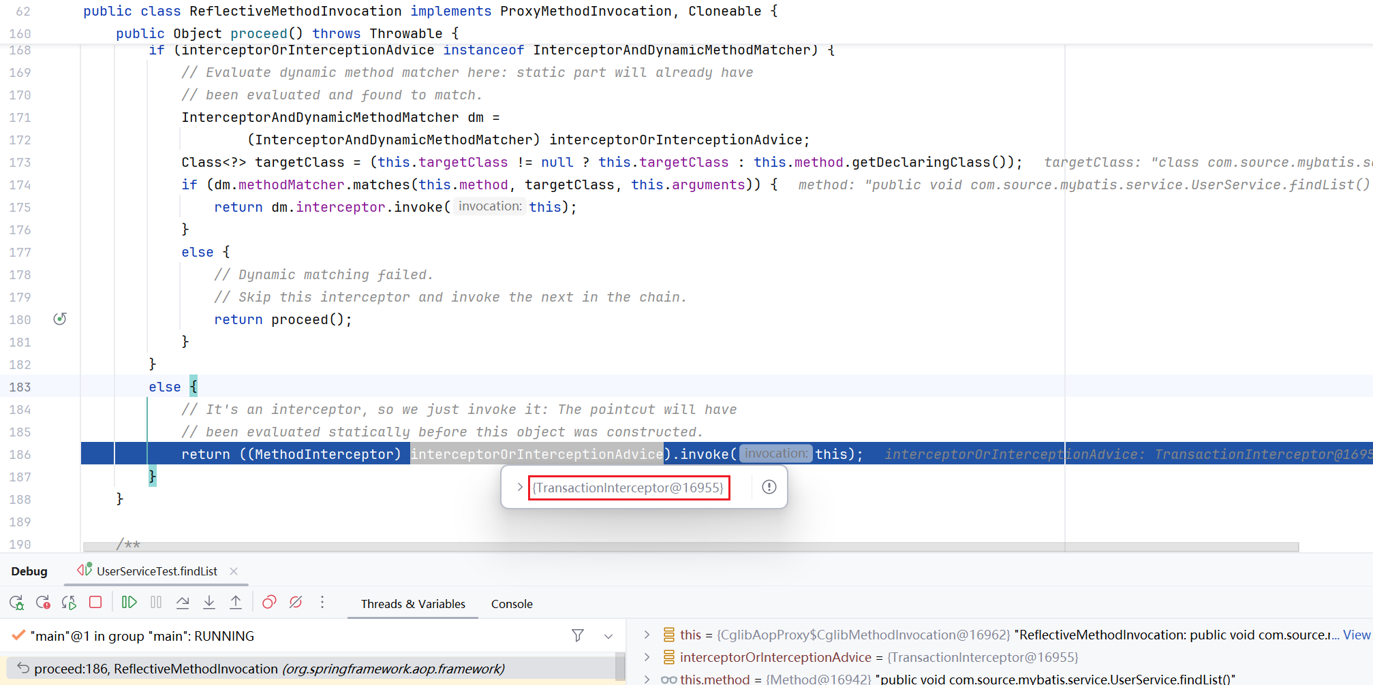Click the frame arrow icon beside proceed:186
The width and height of the screenshot is (1373, 685).
(x=23, y=668)
